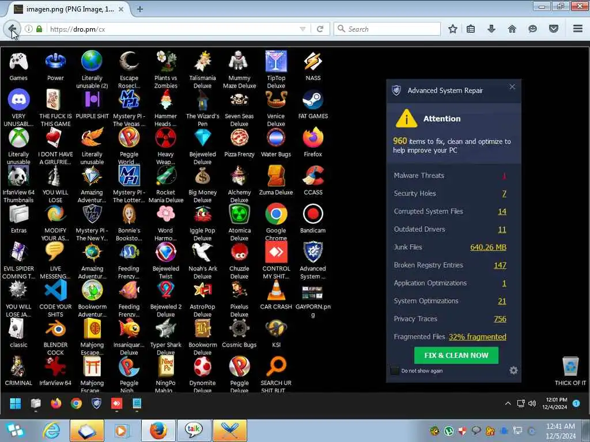Open Outdated Drivers 11 link

click(x=502, y=230)
